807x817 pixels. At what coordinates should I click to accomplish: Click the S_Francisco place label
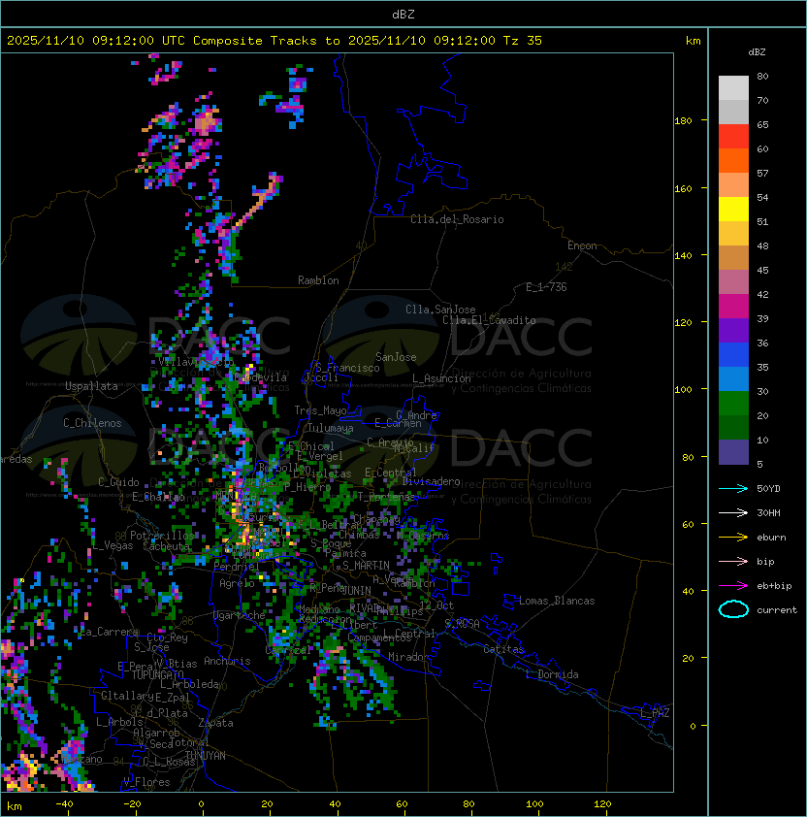click(347, 368)
